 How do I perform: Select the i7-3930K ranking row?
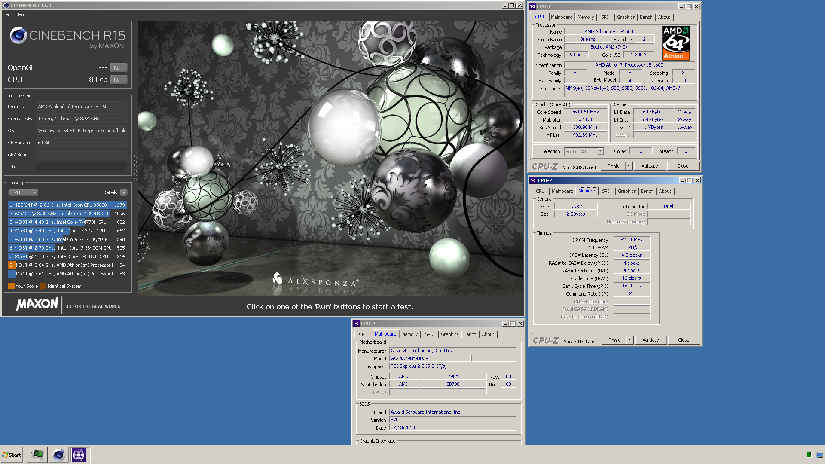click(x=67, y=214)
